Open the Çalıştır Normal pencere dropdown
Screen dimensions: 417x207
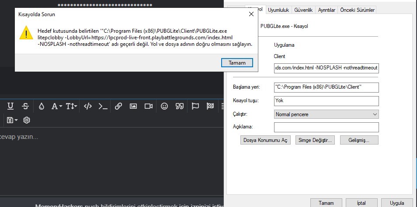pyautogui.click(x=327, y=114)
